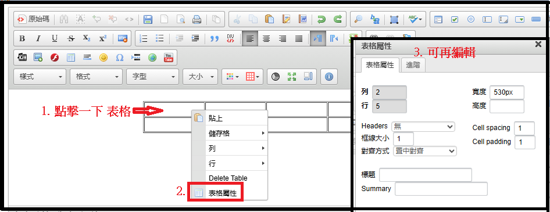Click the insert Image icon
The width and height of the screenshot is (550, 212).
pos(38,58)
